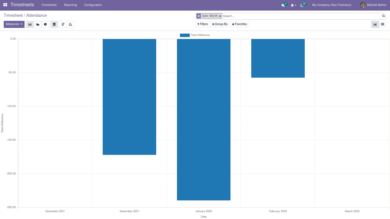Open the pivot table view

[383, 24]
